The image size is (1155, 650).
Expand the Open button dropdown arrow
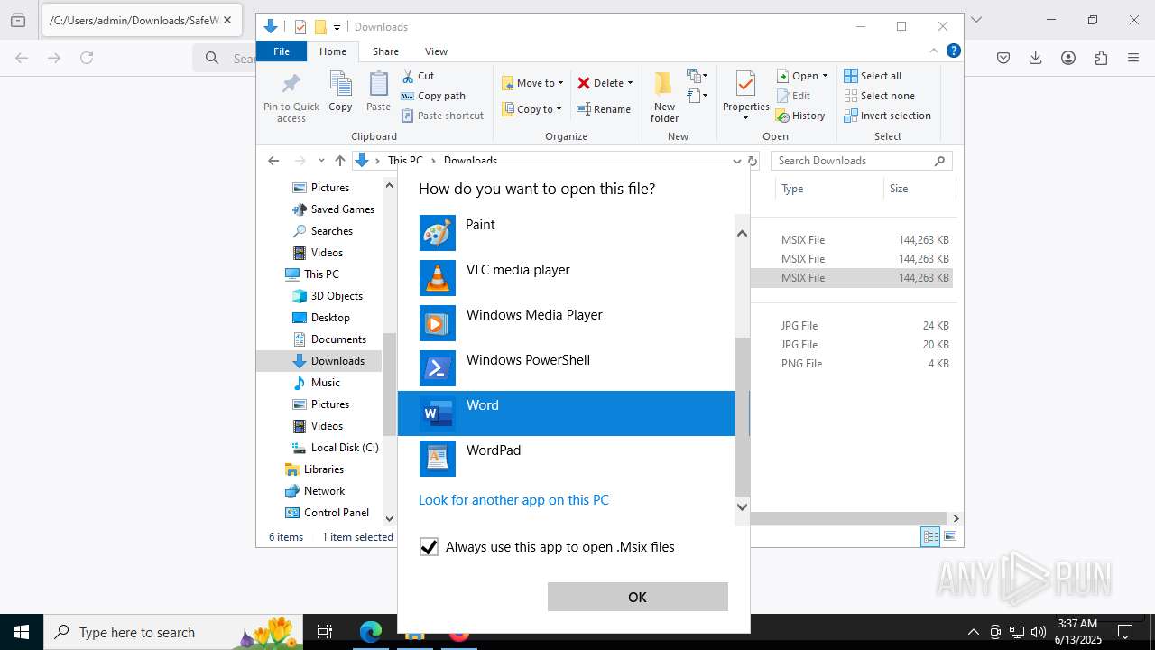825,76
